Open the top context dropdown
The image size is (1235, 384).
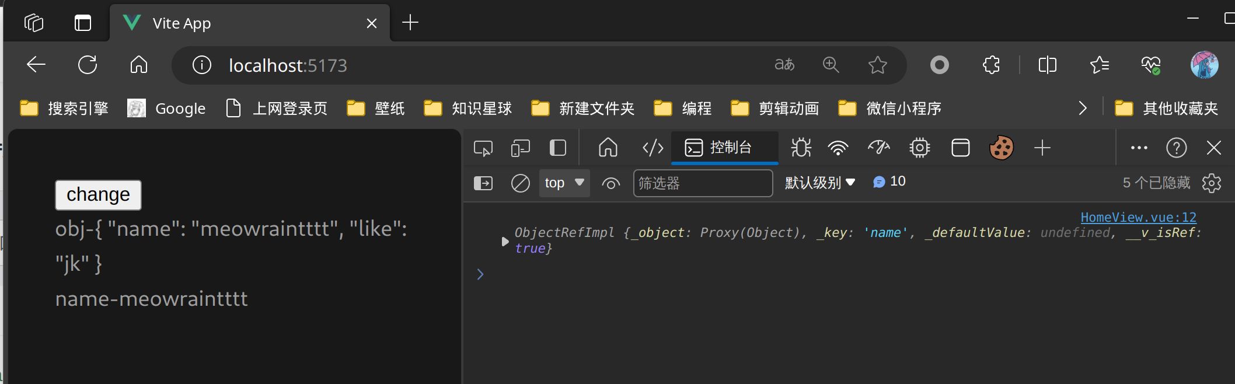pos(564,183)
